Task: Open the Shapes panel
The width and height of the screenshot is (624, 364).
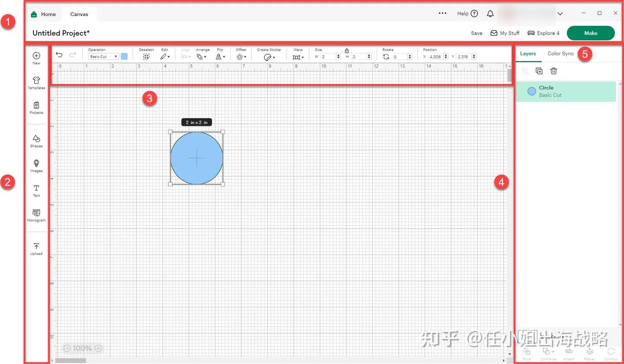Action: point(36,139)
